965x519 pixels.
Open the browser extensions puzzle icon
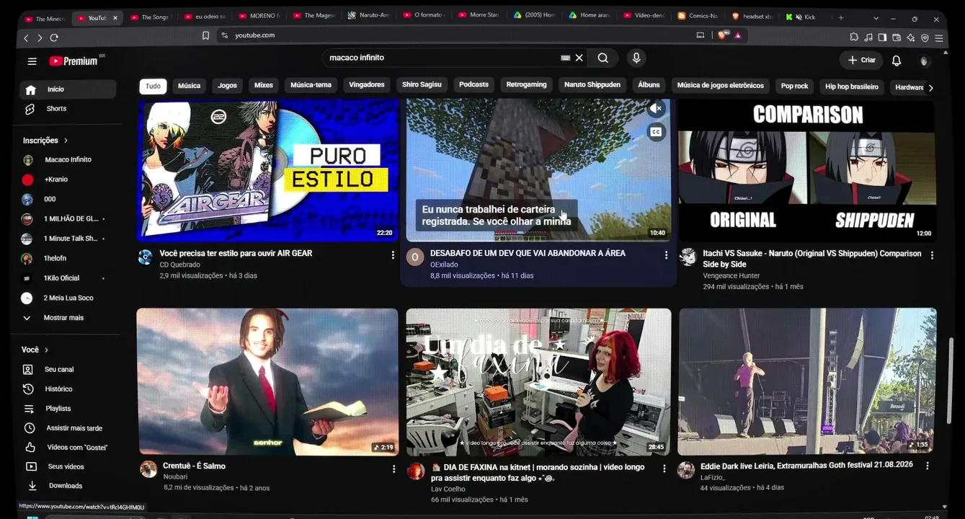854,37
